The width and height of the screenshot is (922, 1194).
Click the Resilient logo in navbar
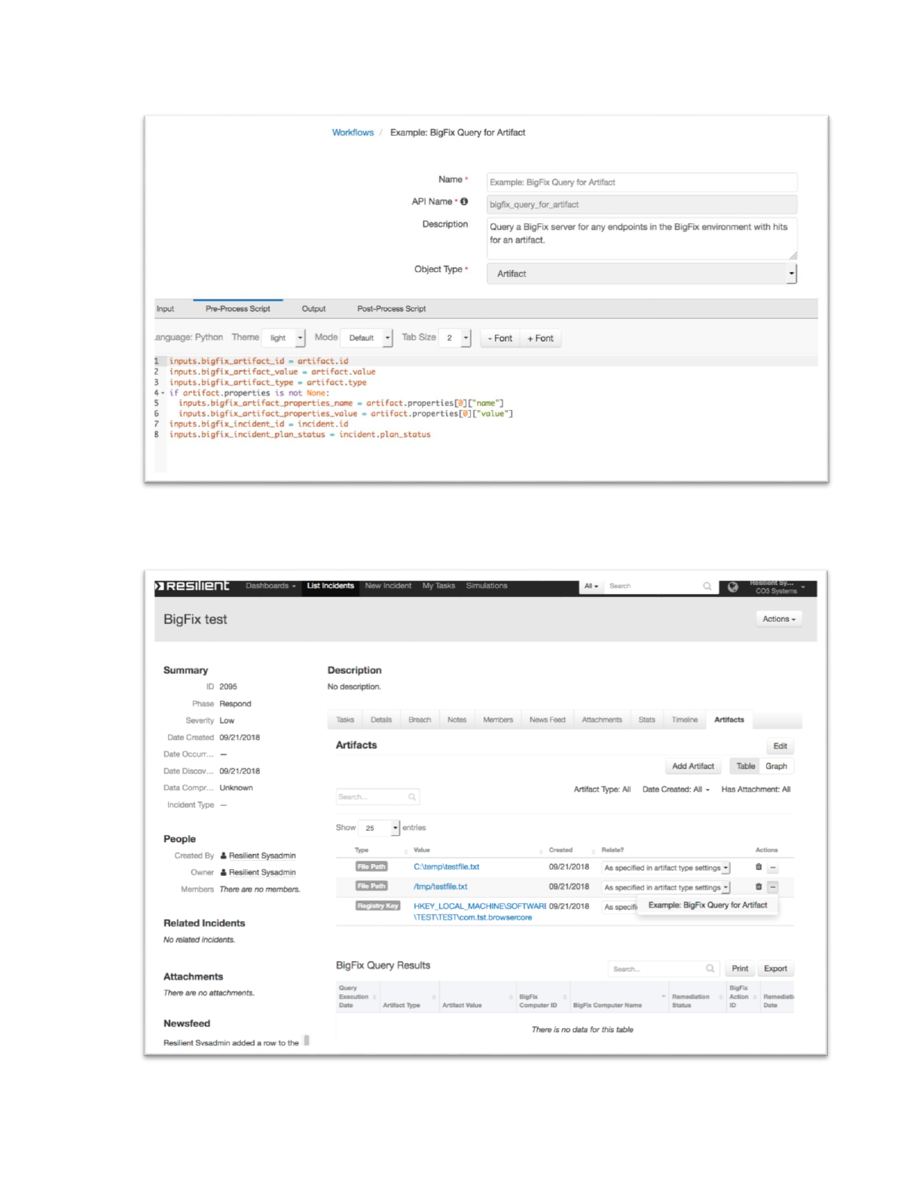coord(192,586)
